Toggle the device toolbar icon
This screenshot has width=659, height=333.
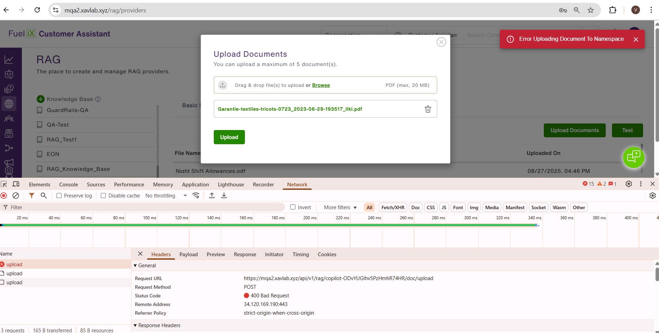click(16, 184)
